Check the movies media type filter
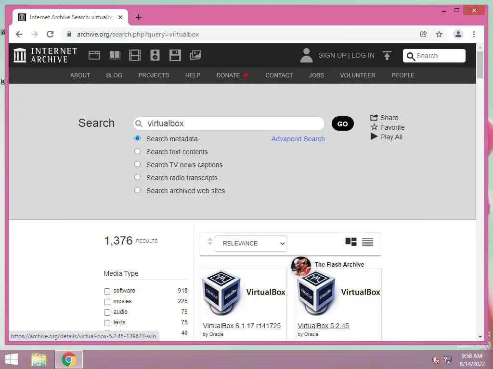 point(107,302)
